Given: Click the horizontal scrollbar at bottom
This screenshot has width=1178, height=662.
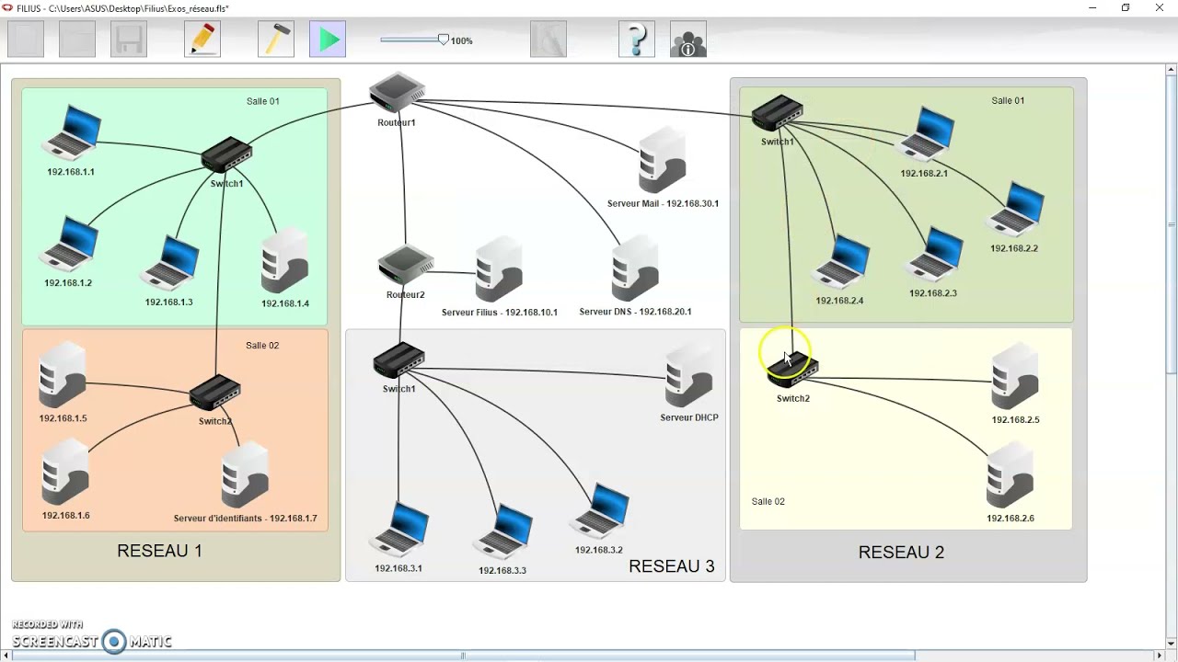Looking at the screenshot, I should [462, 656].
